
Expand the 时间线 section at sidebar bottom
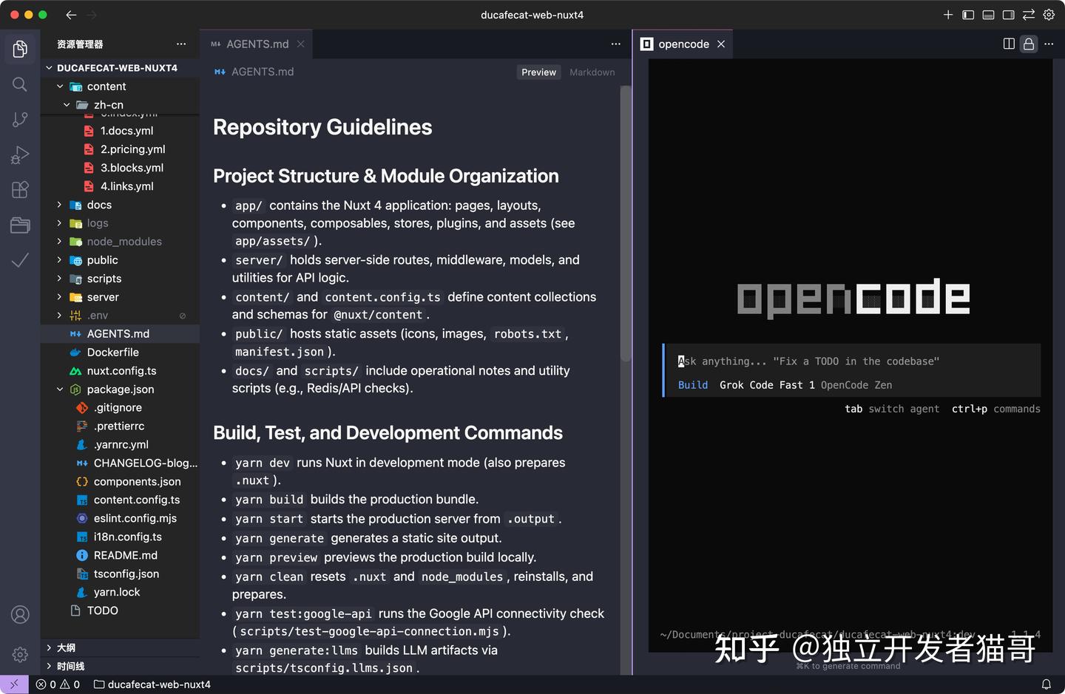[x=70, y=666]
